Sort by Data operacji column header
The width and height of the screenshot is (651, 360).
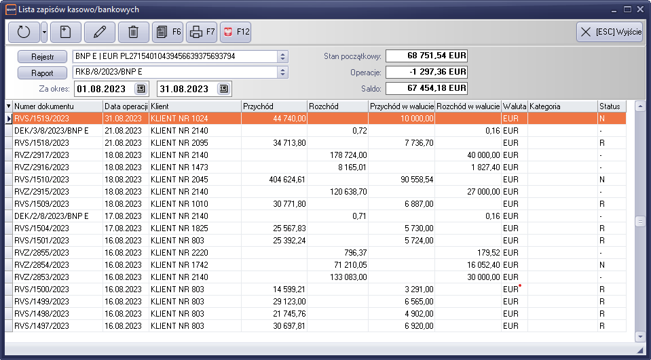(125, 106)
